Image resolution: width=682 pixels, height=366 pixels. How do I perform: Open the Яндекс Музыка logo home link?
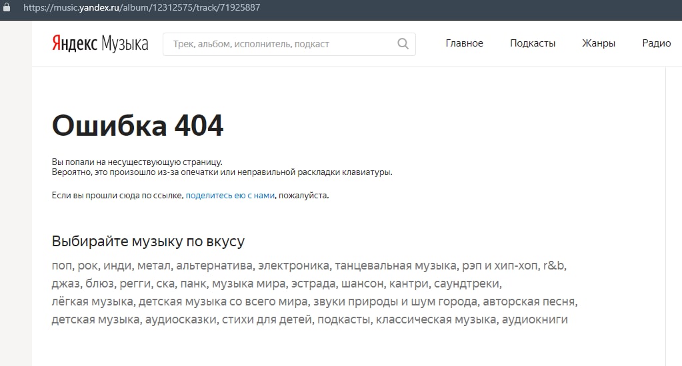(100, 44)
